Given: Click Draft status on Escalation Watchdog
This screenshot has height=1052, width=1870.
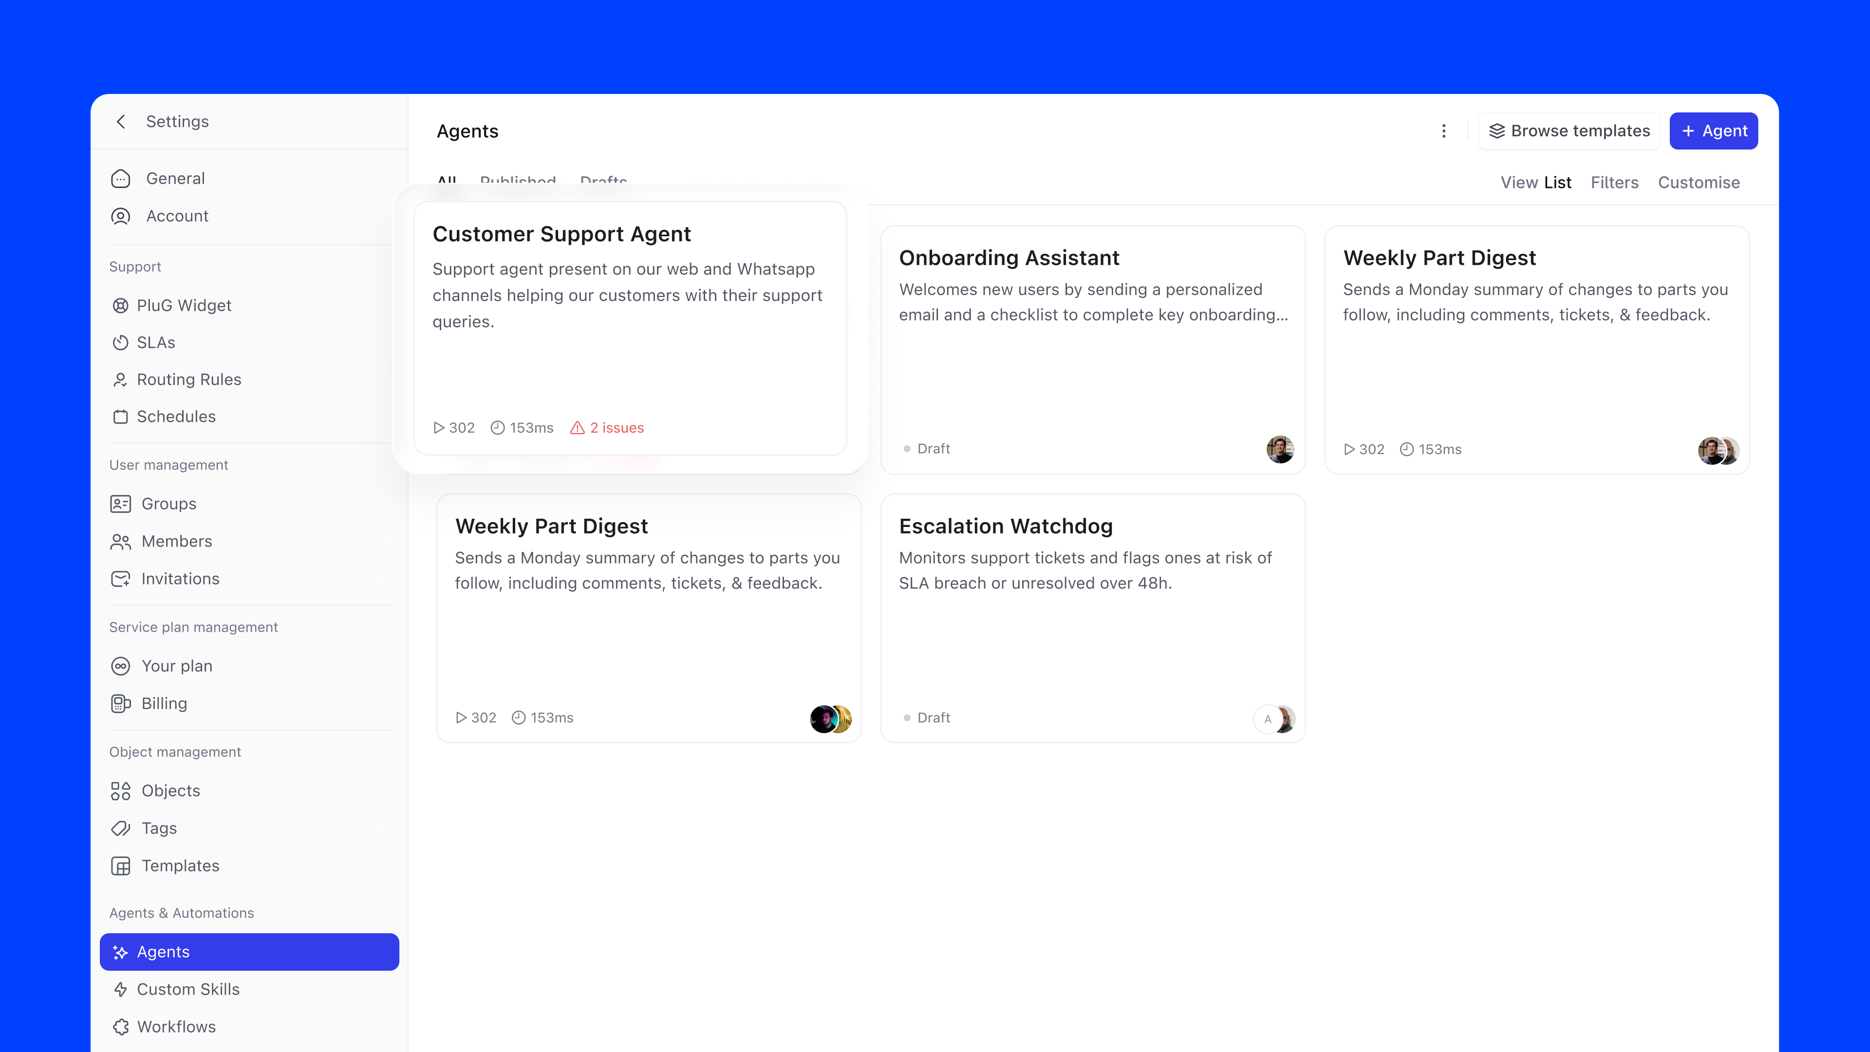Looking at the screenshot, I should pyautogui.click(x=927, y=717).
